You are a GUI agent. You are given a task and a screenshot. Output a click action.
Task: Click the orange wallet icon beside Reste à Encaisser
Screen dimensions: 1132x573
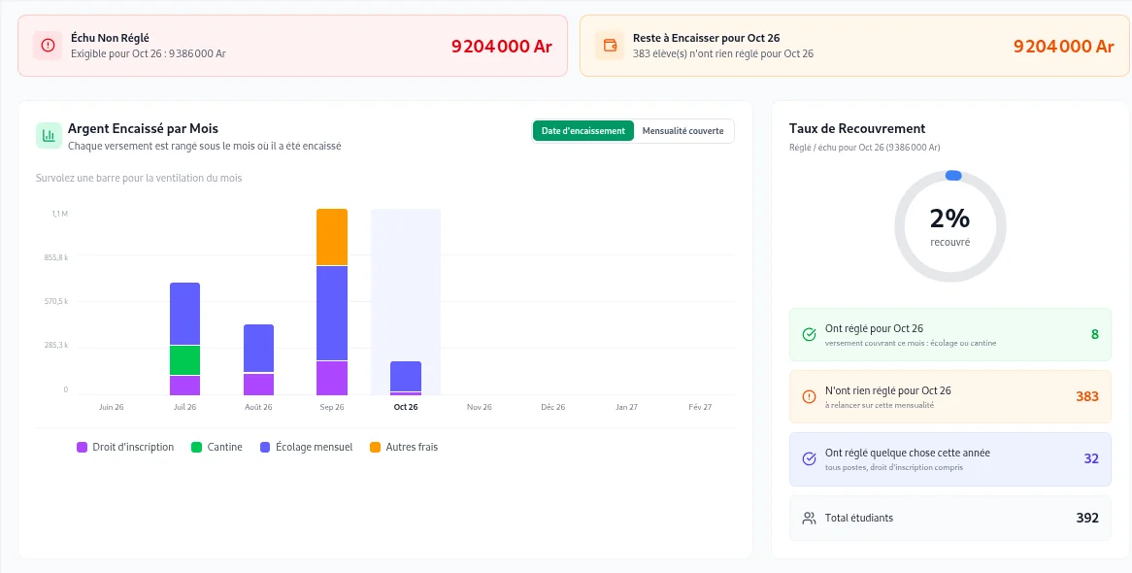click(x=610, y=46)
